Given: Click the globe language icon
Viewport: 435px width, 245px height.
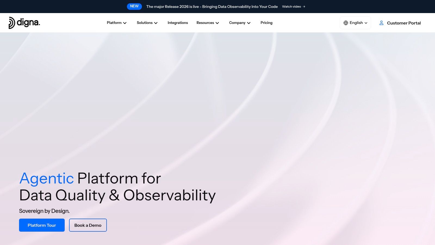Looking at the screenshot, I should 346,23.
